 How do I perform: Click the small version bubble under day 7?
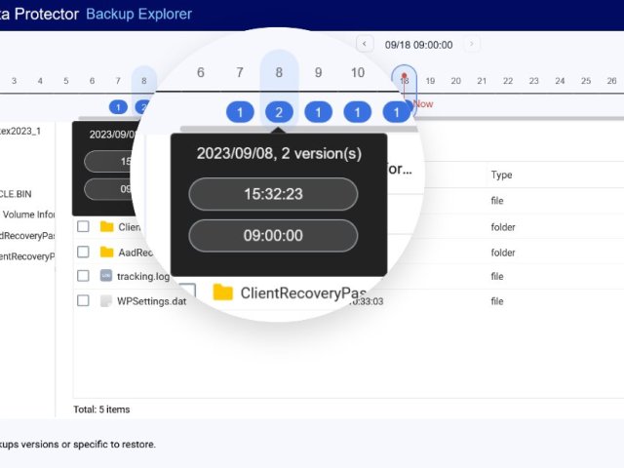[118, 107]
